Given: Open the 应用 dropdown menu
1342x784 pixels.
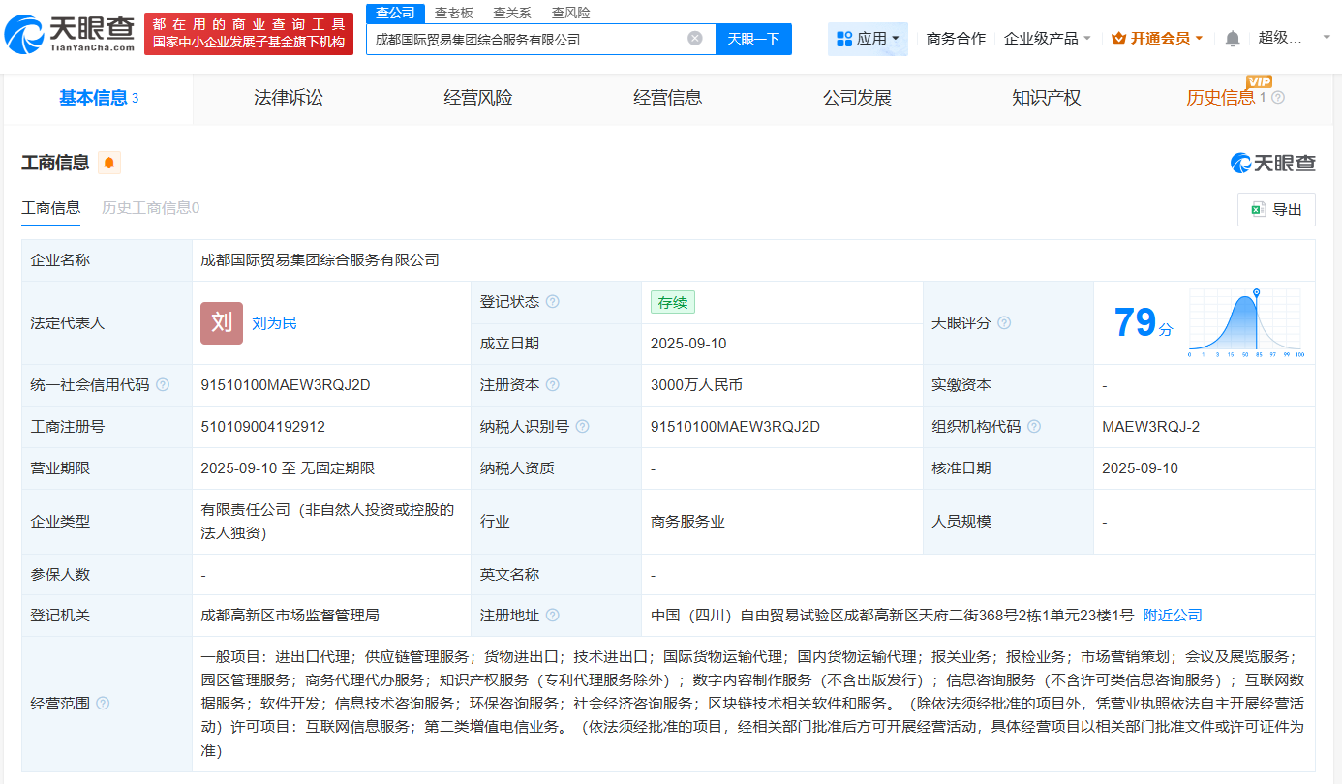Looking at the screenshot, I should [867, 38].
